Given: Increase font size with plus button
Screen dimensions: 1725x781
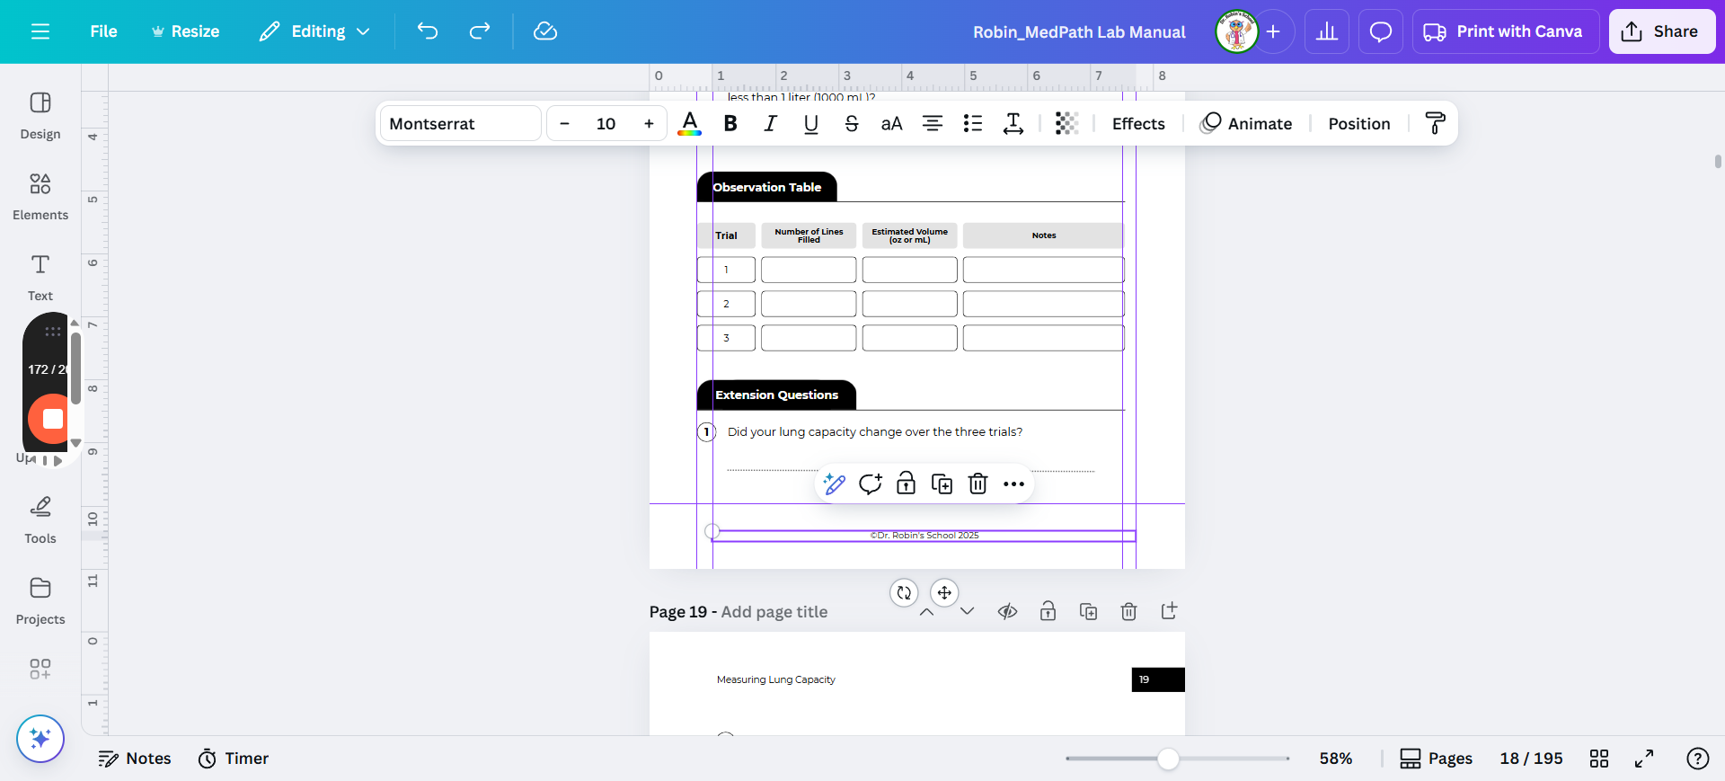Looking at the screenshot, I should tap(649, 123).
